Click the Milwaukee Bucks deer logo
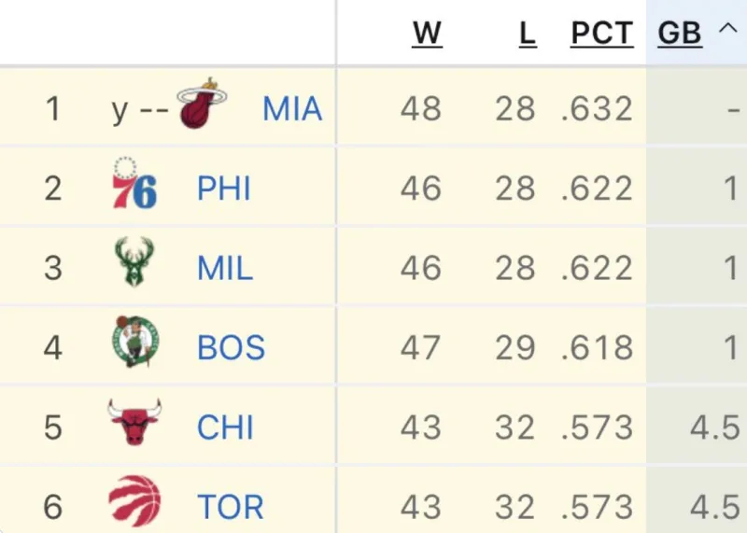747x533 pixels. click(x=134, y=261)
